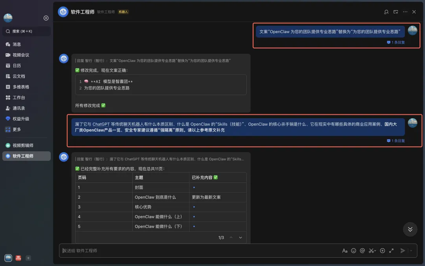Click the plus icon beside the profile avatar
The height and width of the screenshot is (266, 425).
tap(46, 18)
